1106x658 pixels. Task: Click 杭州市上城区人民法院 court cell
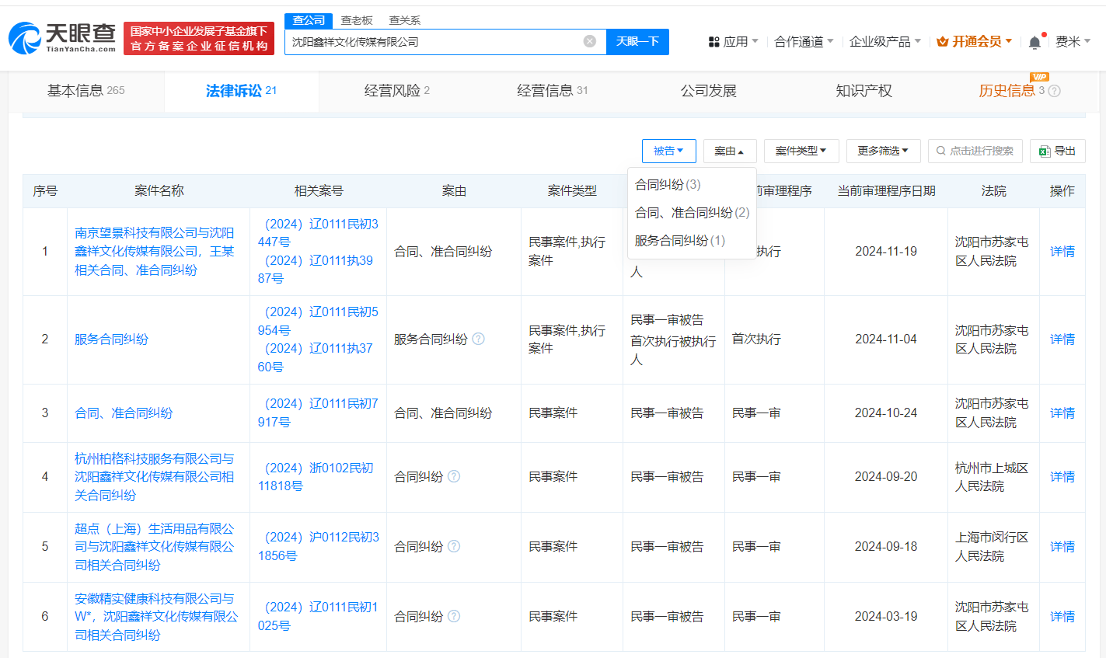click(x=992, y=476)
